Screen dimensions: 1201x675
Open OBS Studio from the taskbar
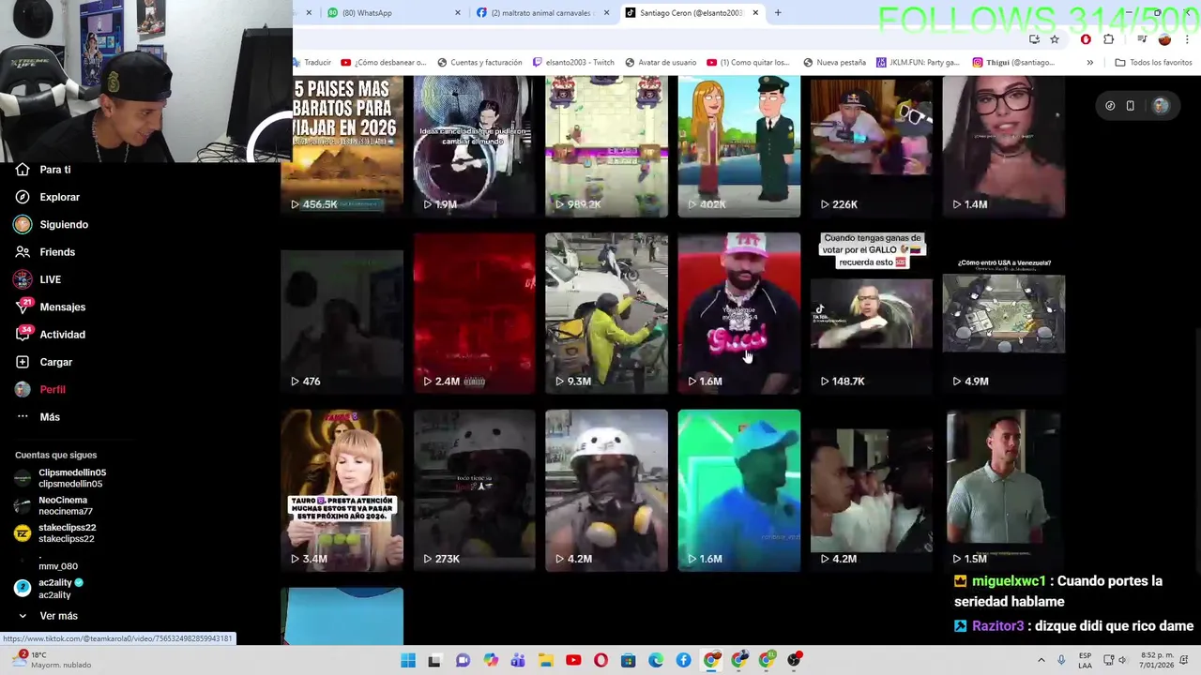coord(794,660)
